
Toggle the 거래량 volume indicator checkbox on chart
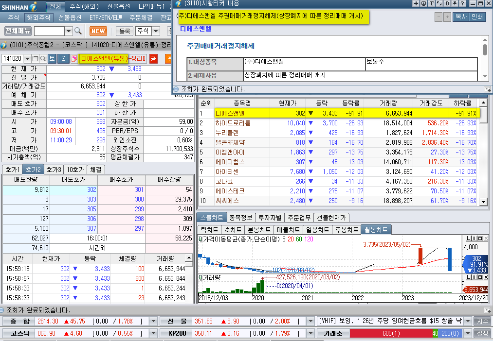point(201,277)
